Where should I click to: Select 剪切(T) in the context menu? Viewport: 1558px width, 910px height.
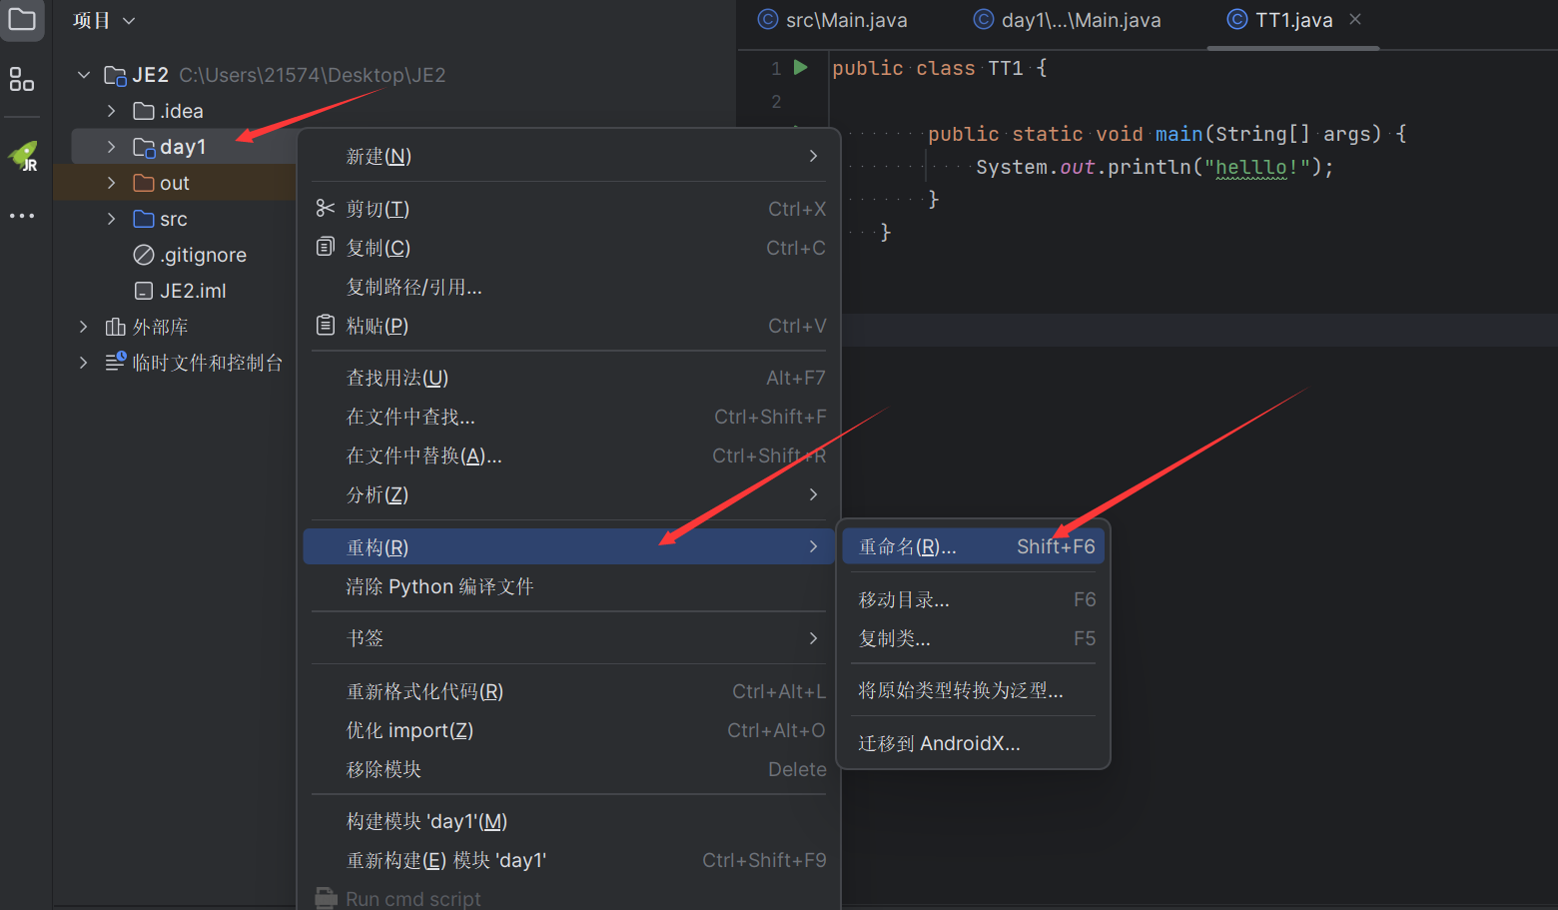point(568,208)
